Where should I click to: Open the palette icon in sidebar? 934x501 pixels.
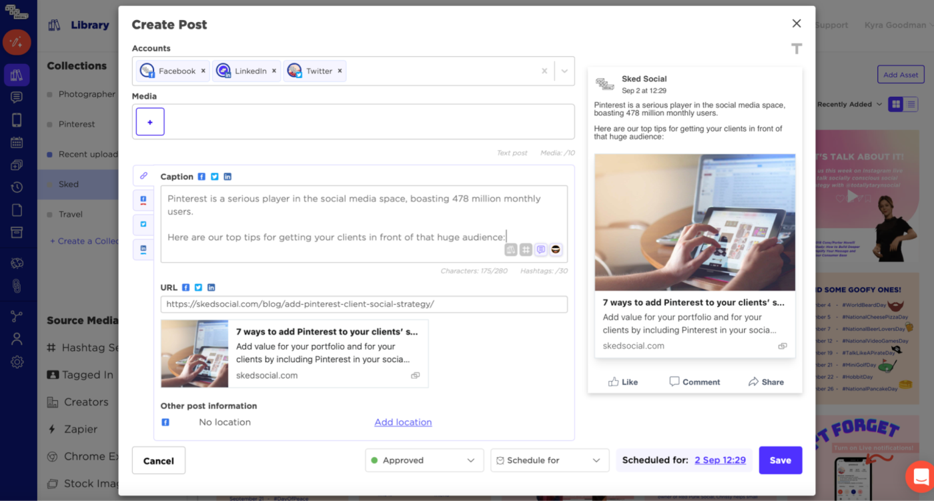tap(17, 264)
